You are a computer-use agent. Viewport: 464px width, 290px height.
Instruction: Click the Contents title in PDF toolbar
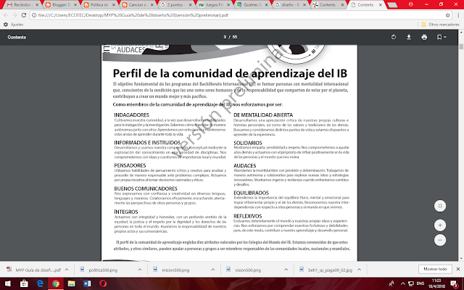click(x=17, y=37)
